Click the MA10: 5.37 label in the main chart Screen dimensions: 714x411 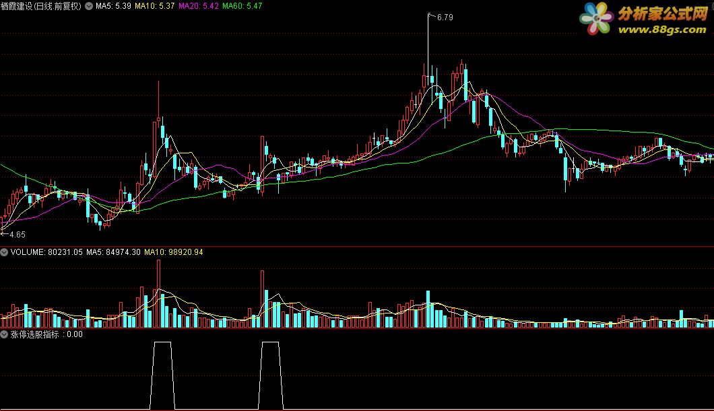(154, 6)
